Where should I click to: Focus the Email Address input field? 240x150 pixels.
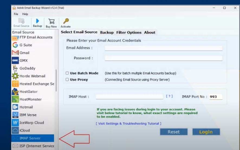point(163,48)
